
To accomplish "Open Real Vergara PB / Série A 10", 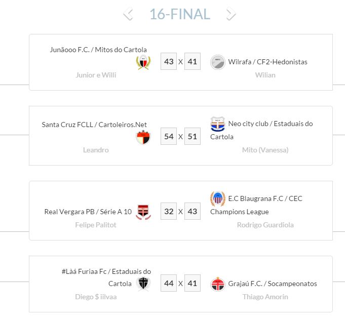I will [x=88, y=212].
